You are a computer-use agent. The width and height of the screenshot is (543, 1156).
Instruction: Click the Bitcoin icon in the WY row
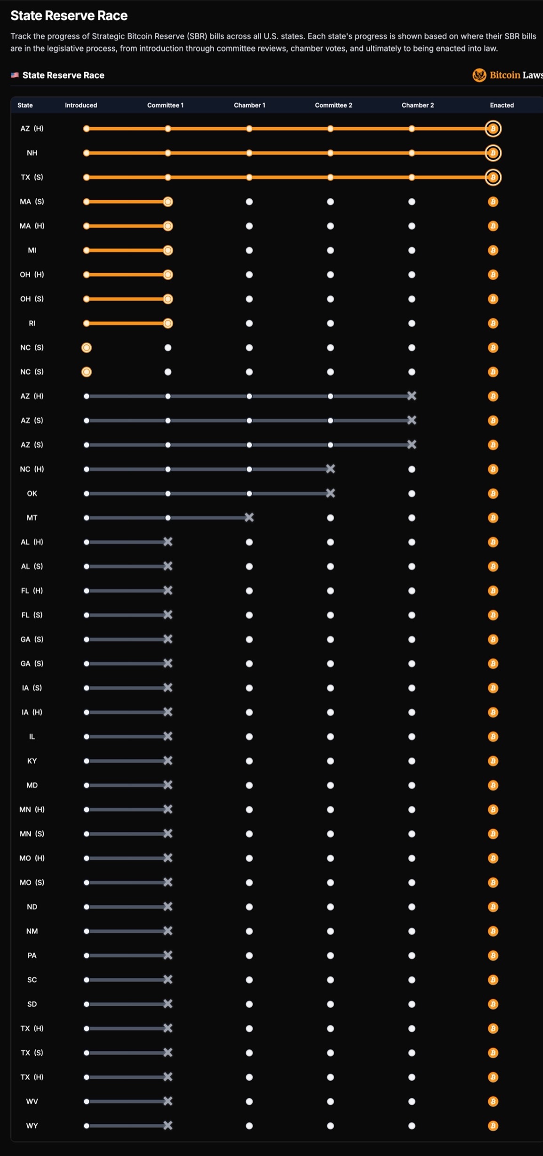493,1125
